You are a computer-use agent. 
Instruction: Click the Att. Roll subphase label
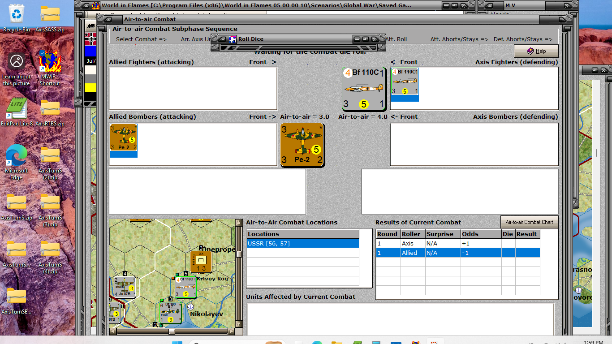click(396, 39)
